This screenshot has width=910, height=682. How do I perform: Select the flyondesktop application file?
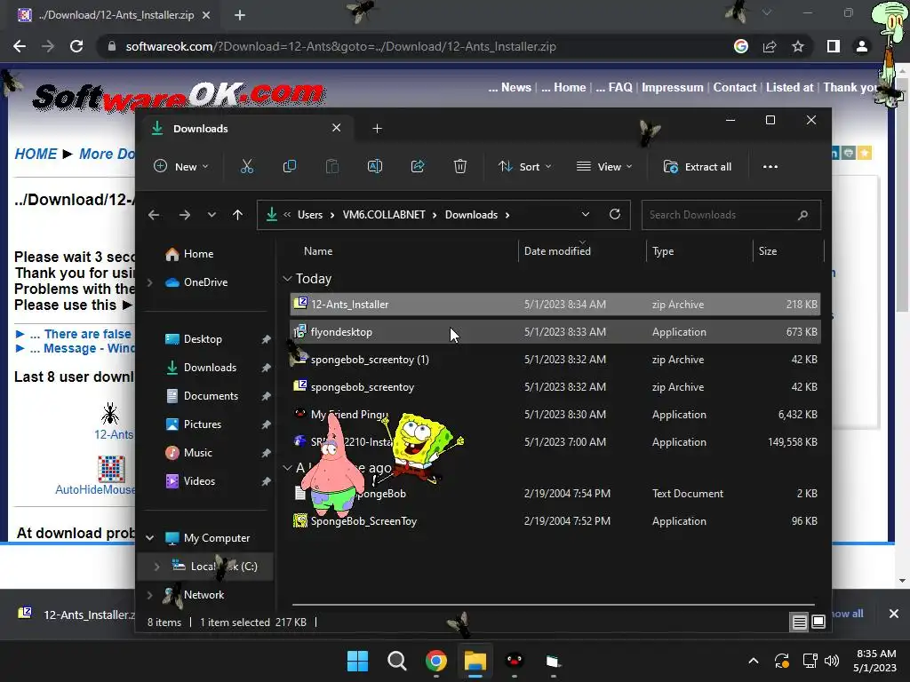point(555,332)
